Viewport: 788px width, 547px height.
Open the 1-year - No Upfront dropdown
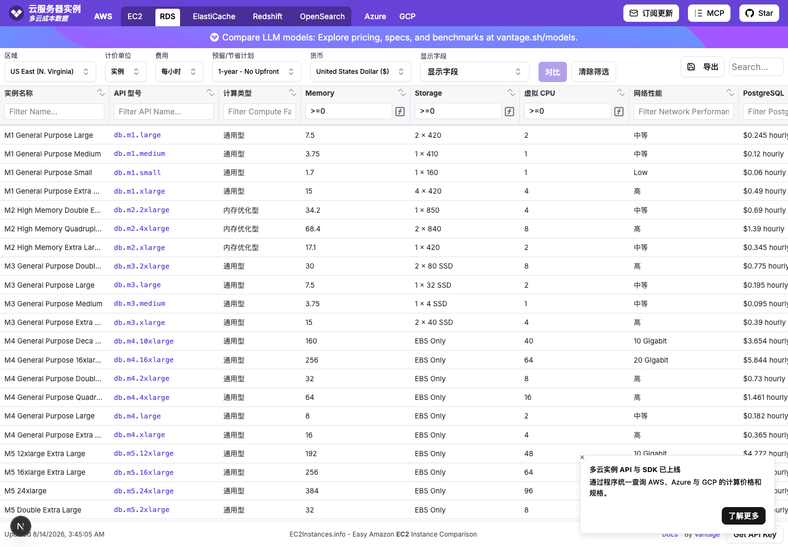pyautogui.click(x=257, y=72)
